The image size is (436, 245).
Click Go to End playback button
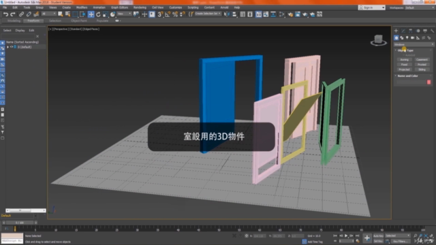(357, 235)
